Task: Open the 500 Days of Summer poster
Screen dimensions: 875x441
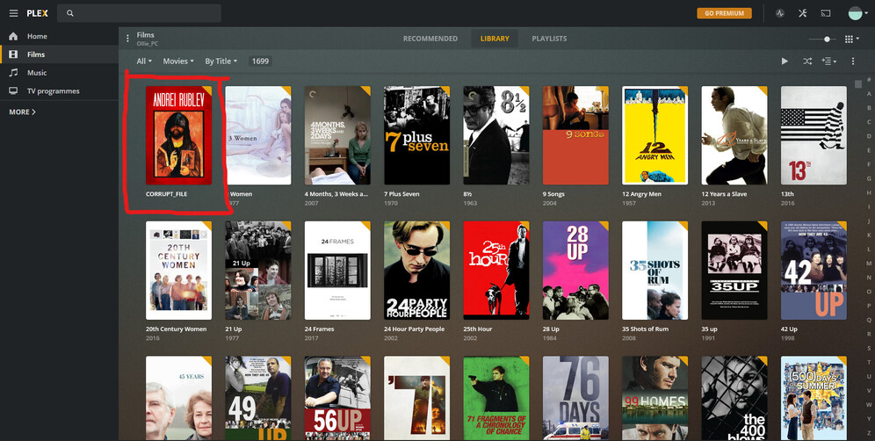Action: 814,399
